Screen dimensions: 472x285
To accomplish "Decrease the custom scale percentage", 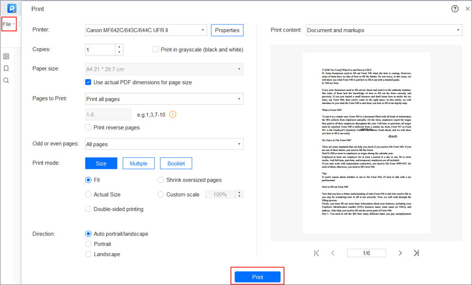I will [239, 197].
